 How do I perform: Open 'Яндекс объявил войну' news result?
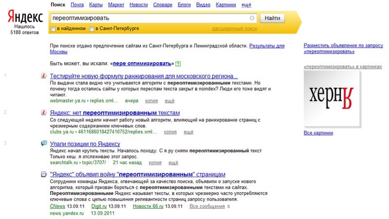point(138,174)
